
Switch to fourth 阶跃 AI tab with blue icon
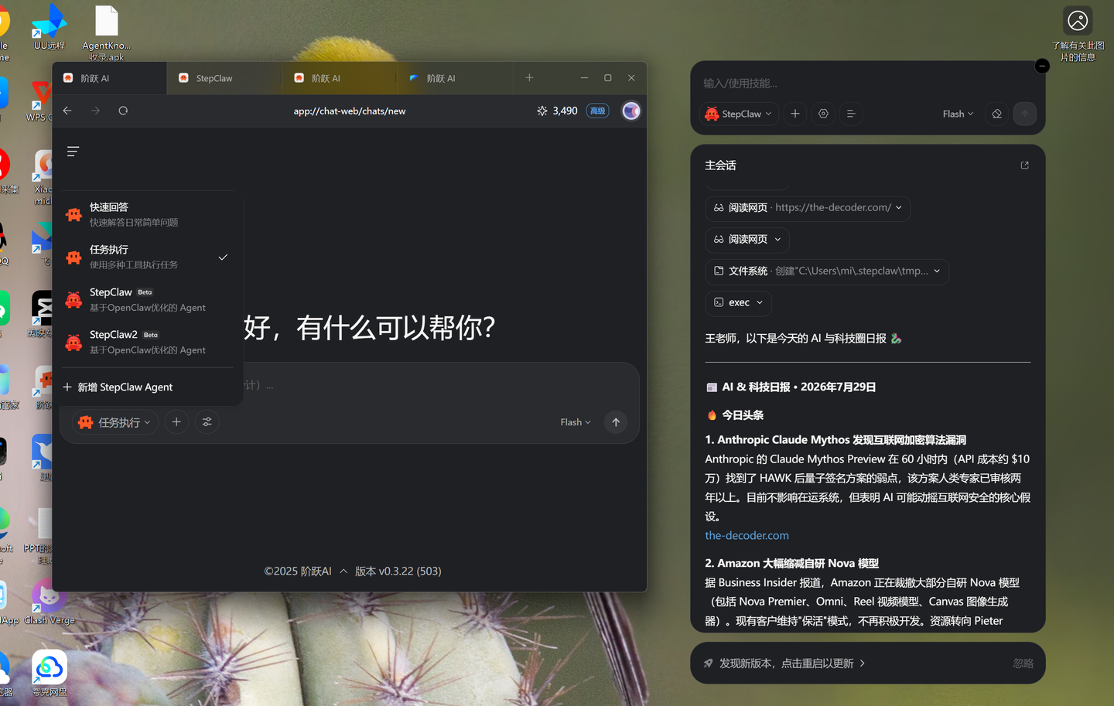[455, 78]
